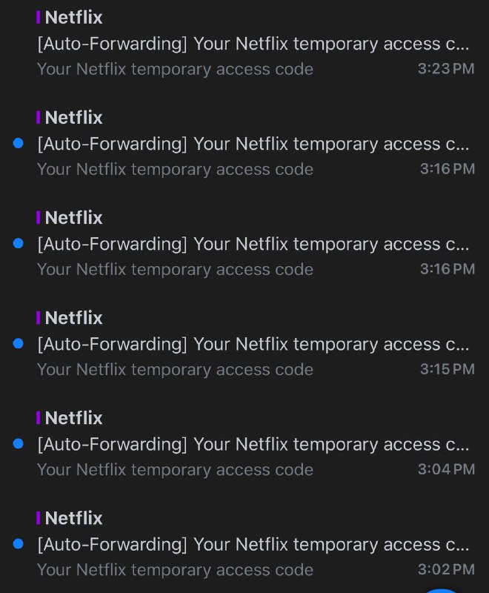
Task: Click the 3:23 PM timestamp
Action: click(x=446, y=69)
